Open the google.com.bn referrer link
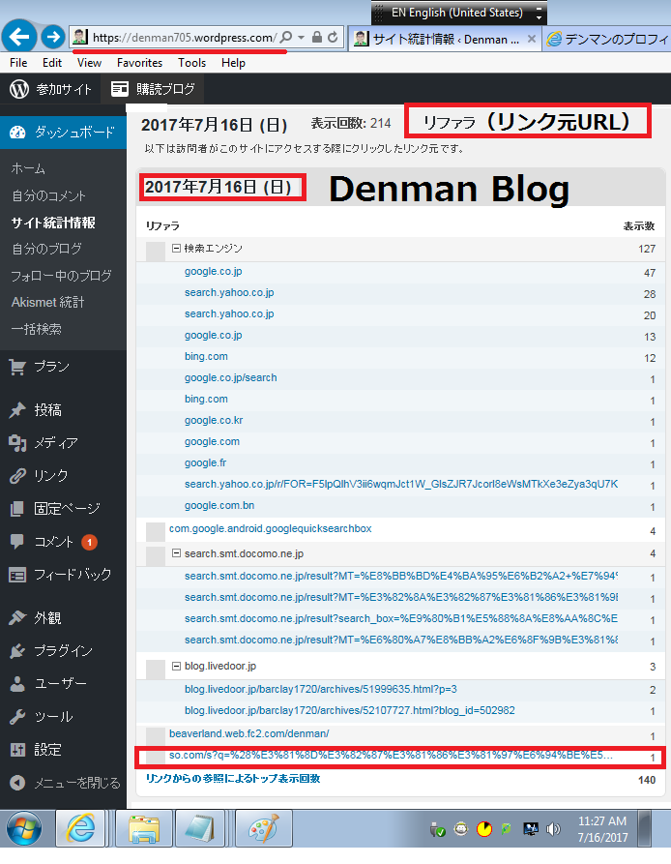 219,505
